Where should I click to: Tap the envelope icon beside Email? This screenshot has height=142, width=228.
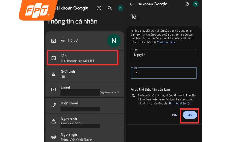point(54,89)
